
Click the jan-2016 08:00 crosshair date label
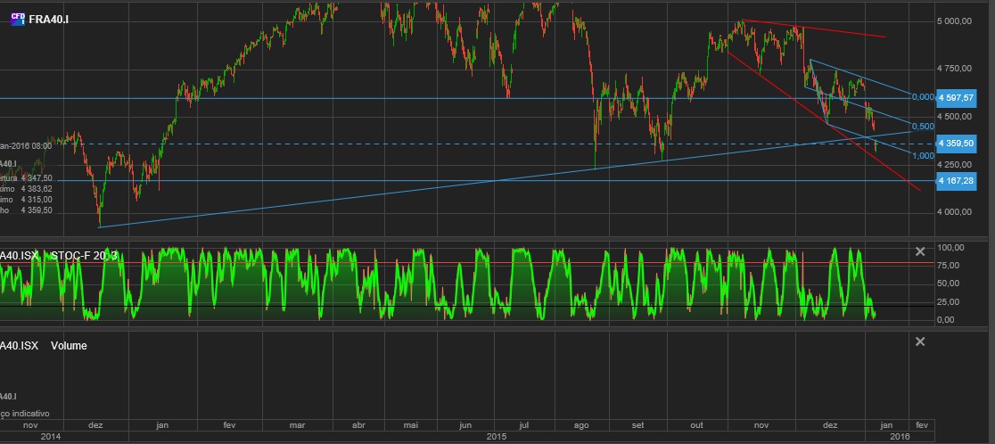[x=25, y=145]
